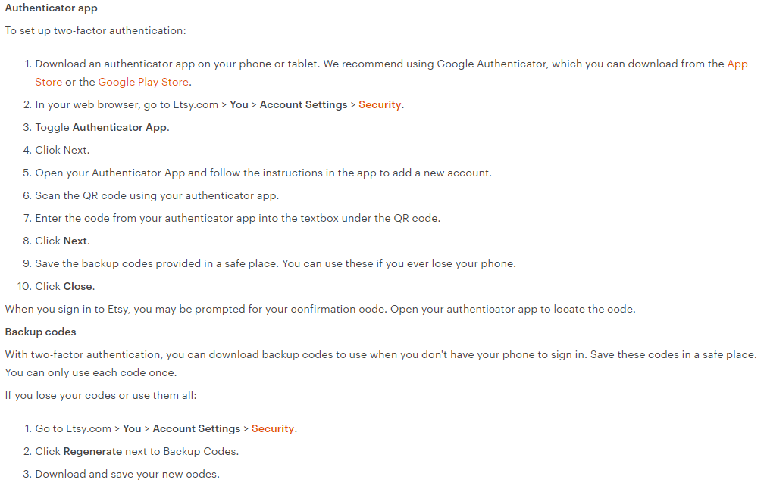Click the "Backup codes" section heading

tap(41, 332)
